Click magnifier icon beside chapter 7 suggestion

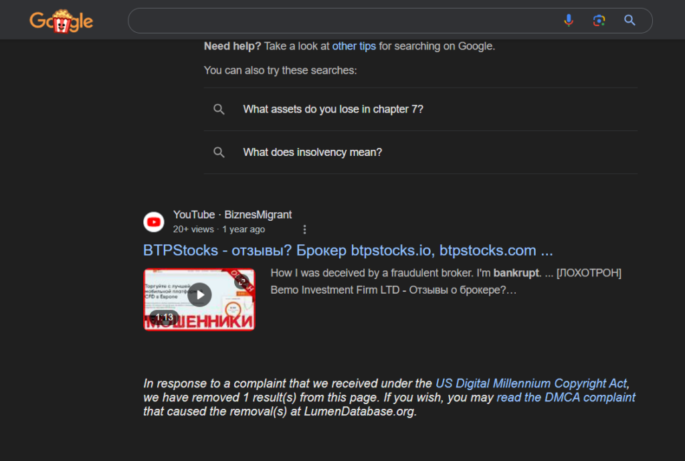click(219, 109)
